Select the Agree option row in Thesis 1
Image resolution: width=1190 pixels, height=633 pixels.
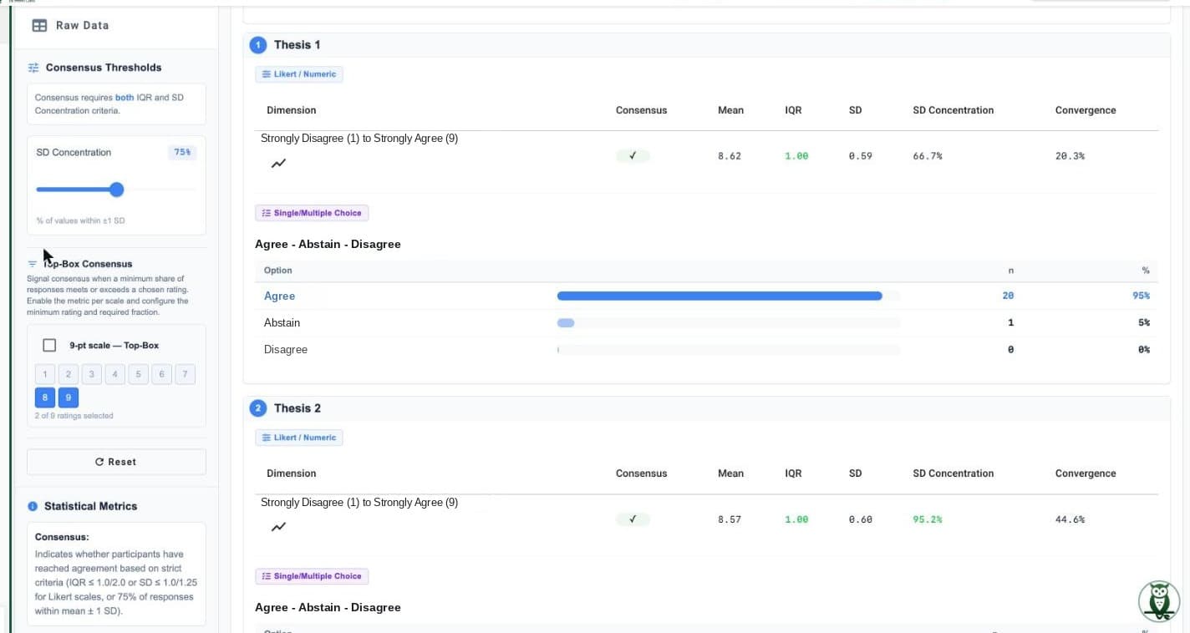click(x=706, y=296)
